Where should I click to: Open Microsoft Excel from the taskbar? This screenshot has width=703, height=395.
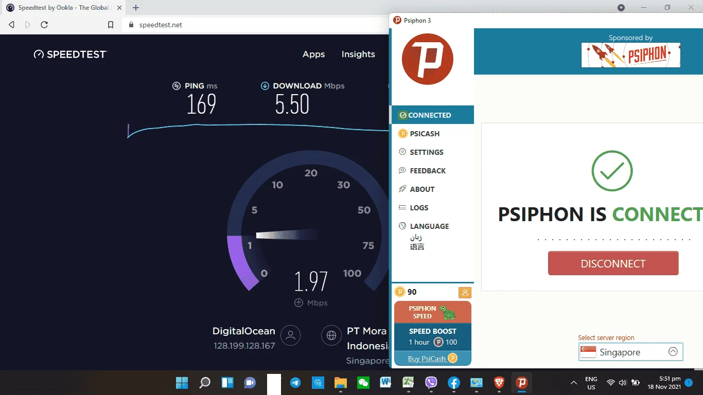click(x=409, y=383)
